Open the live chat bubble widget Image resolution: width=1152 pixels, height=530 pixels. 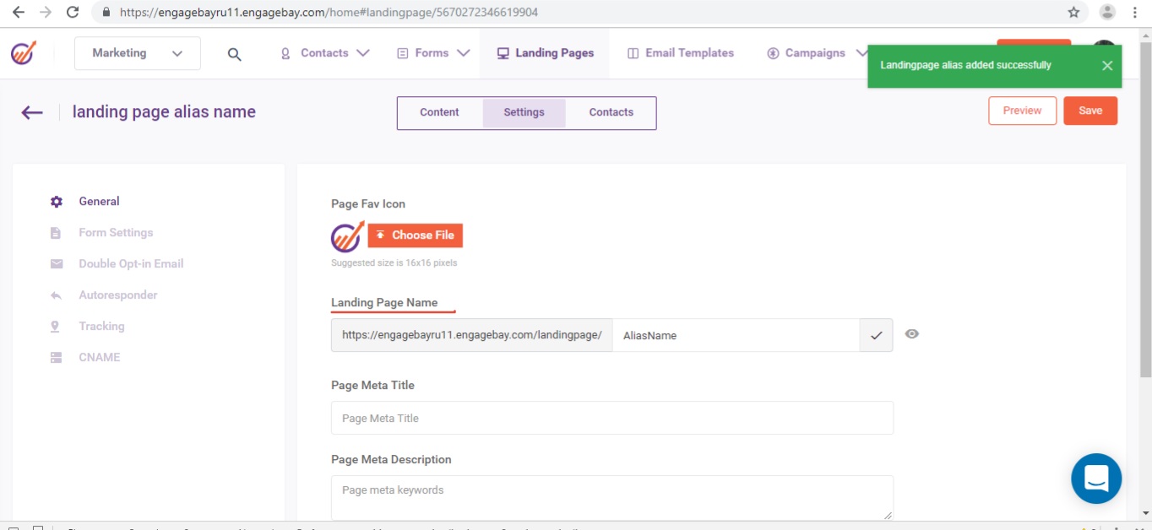point(1095,479)
